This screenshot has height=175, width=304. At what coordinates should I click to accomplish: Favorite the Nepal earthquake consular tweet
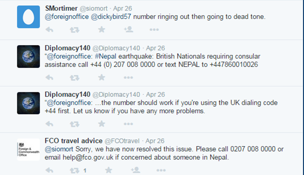tap(101, 78)
